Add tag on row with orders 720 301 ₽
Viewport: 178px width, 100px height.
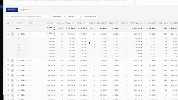30,80
